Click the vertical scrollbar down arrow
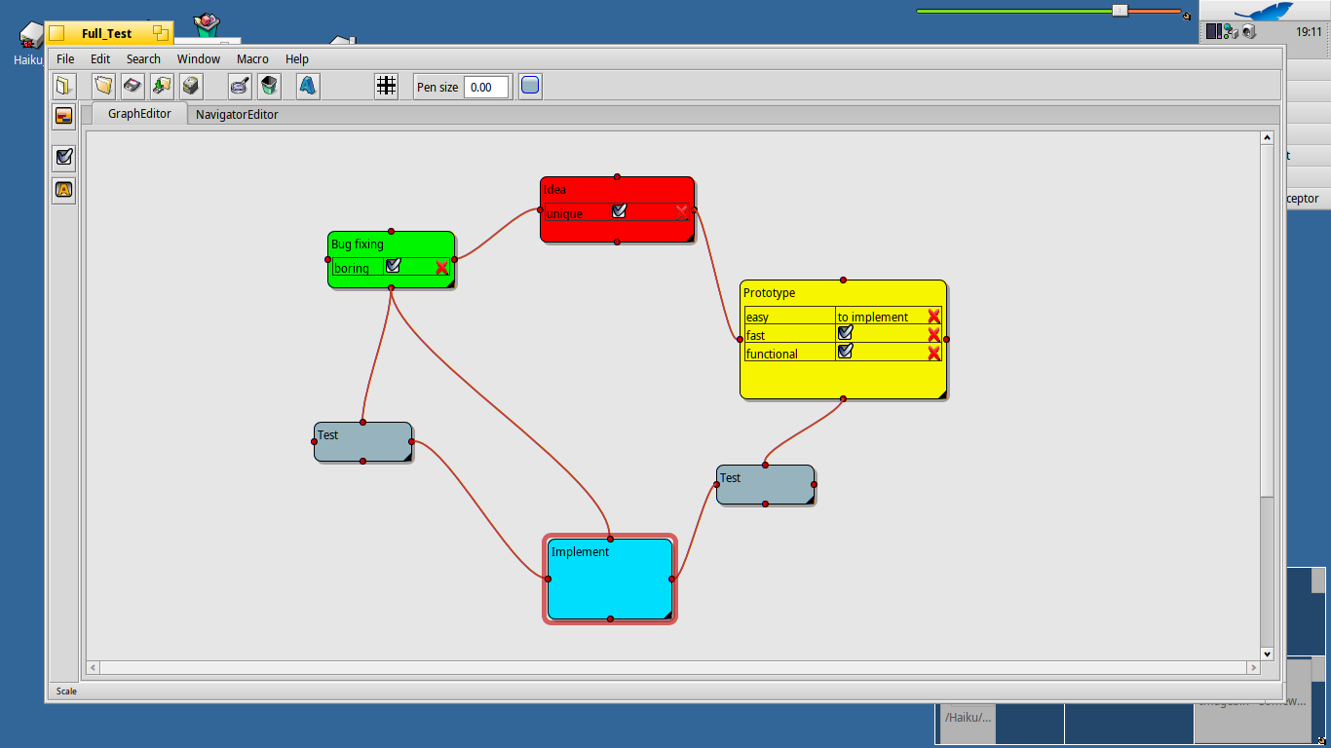 coord(1267,654)
